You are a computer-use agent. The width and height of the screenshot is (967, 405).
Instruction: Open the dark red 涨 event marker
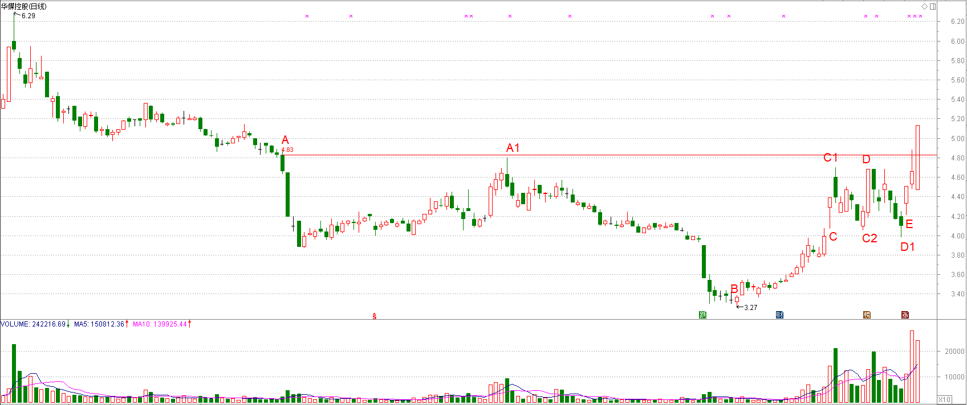(905, 315)
